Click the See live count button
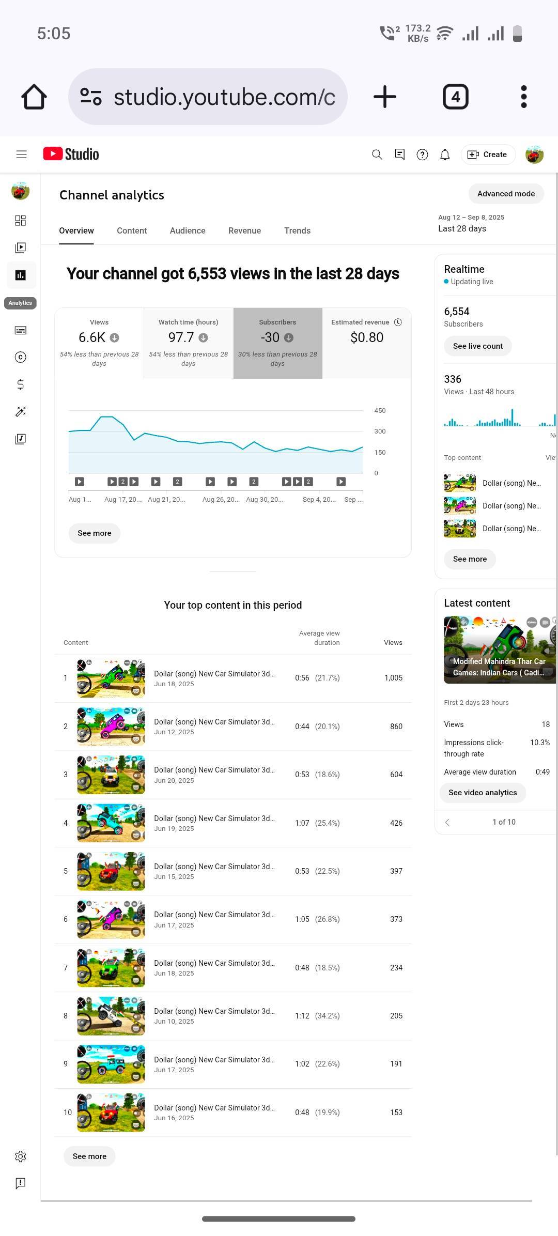The height and width of the screenshot is (1236, 558). pos(477,346)
